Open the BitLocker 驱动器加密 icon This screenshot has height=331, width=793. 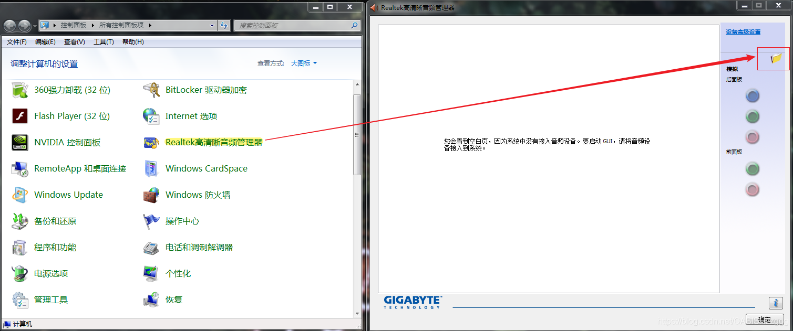tap(151, 90)
